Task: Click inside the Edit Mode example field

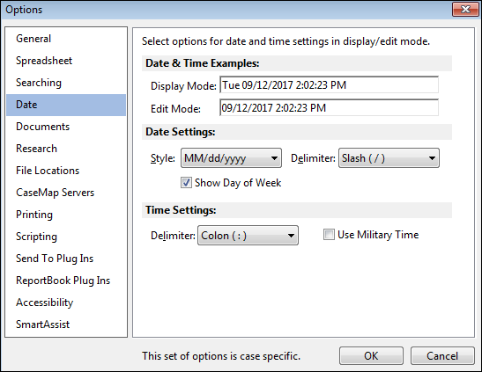Action: coord(329,107)
